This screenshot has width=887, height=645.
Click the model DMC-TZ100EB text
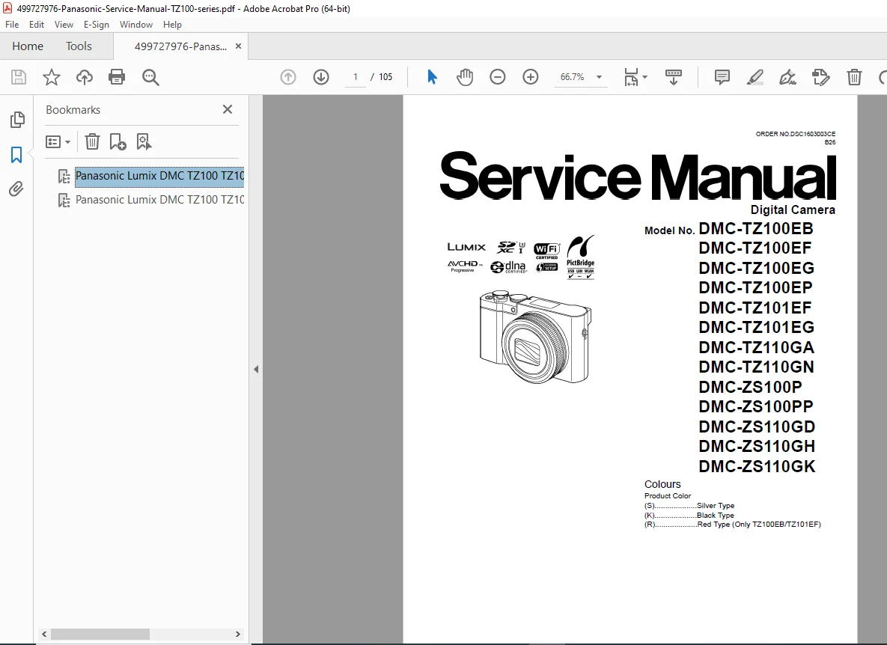coord(756,228)
